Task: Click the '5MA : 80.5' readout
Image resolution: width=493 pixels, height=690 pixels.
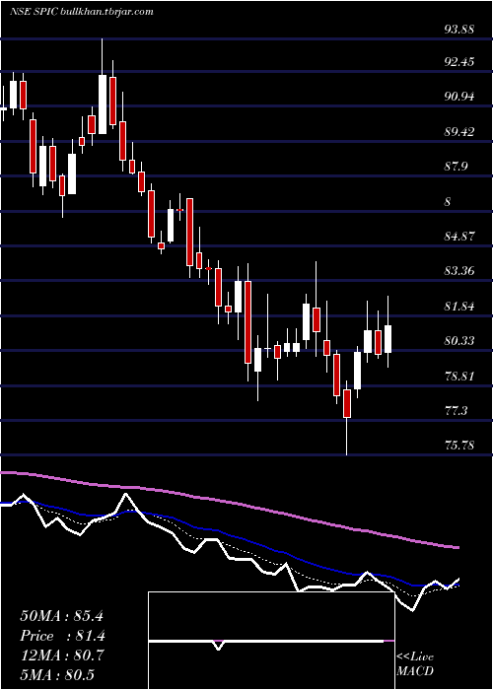Action: pos(57,675)
